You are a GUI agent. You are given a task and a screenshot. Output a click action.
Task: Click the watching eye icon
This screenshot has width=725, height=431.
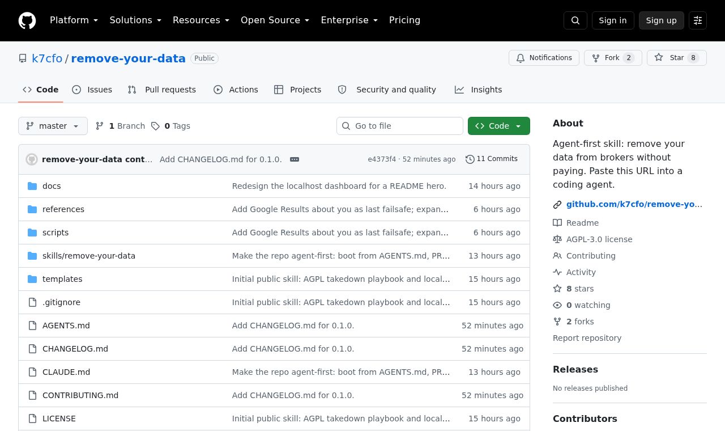[x=557, y=305]
